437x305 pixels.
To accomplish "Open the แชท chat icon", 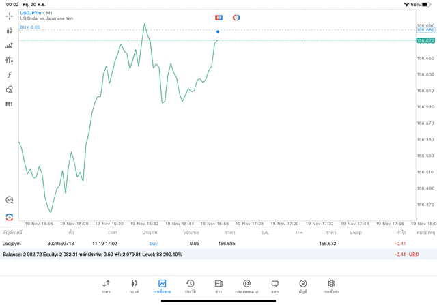I will 274,286.
